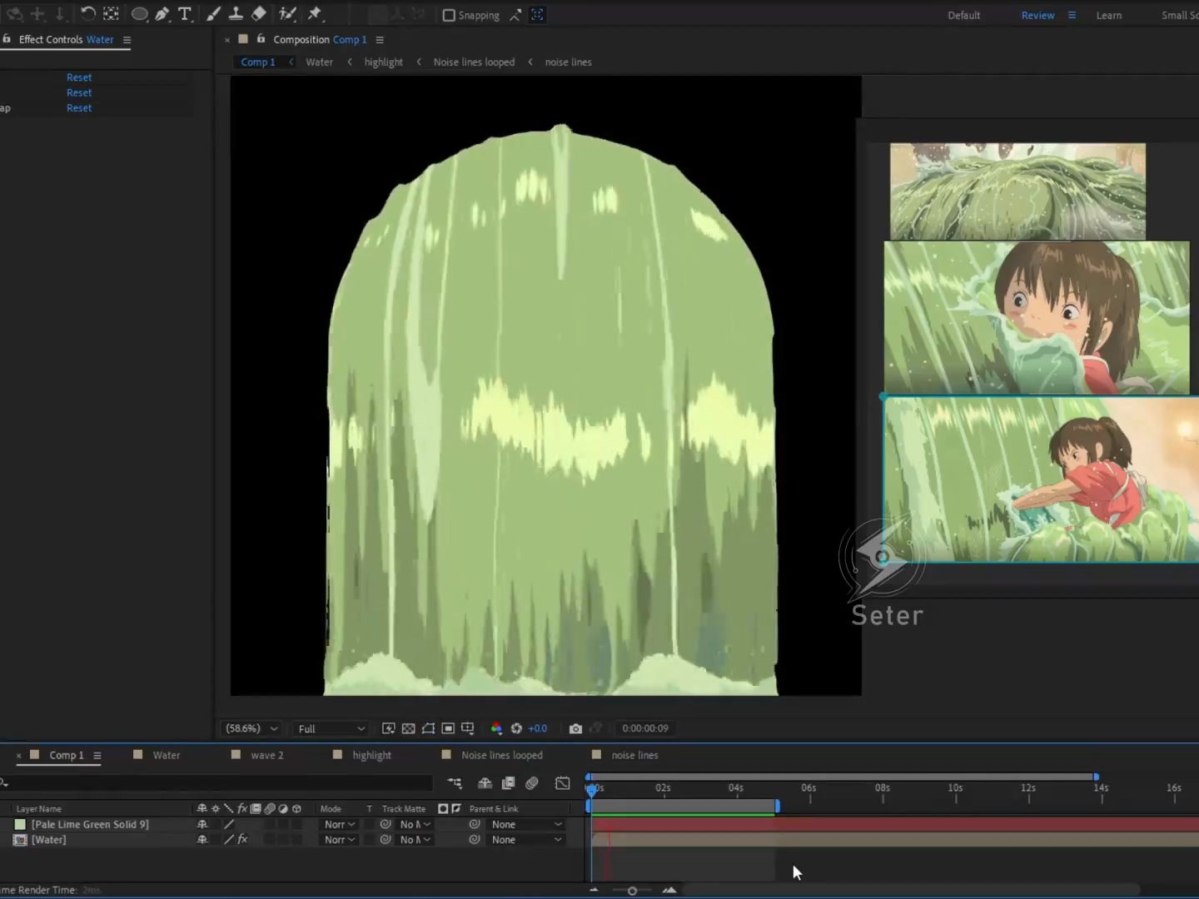Select the Type tool
Viewport: 1199px width, 899px height.
click(185, 14)
